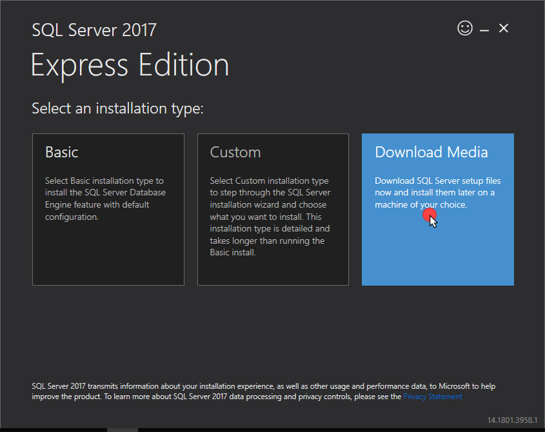Screen dimensions: 545x432
Task: Click the empty area inside the Custom tile
Action: click(x=272, y=272)
